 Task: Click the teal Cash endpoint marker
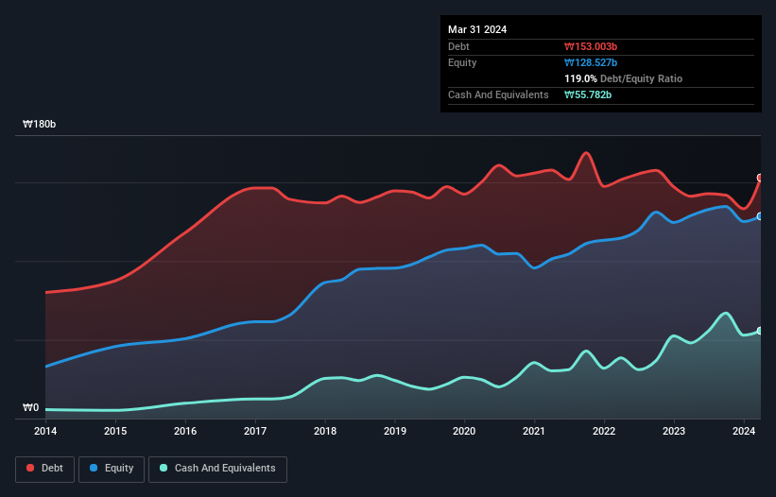coord(760,331)
